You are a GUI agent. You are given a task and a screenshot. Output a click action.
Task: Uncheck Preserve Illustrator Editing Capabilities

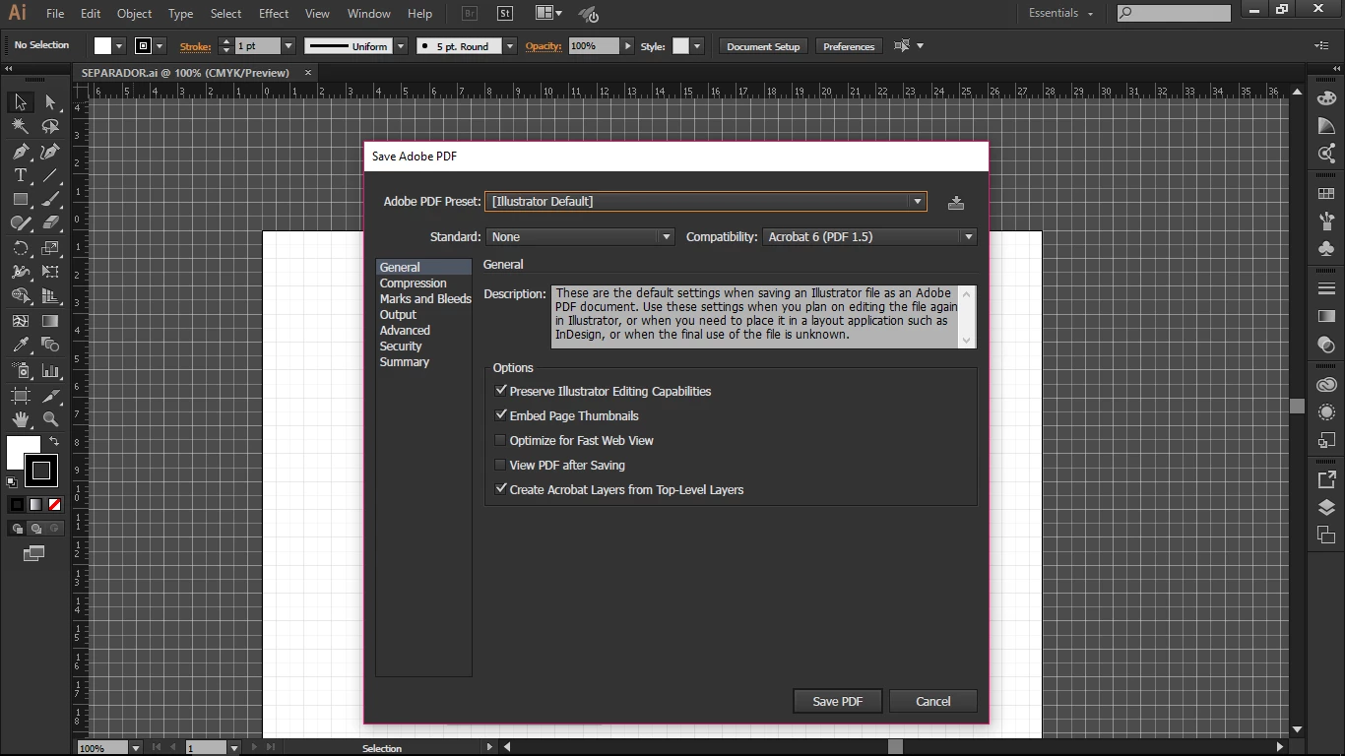tap(501, 391)
